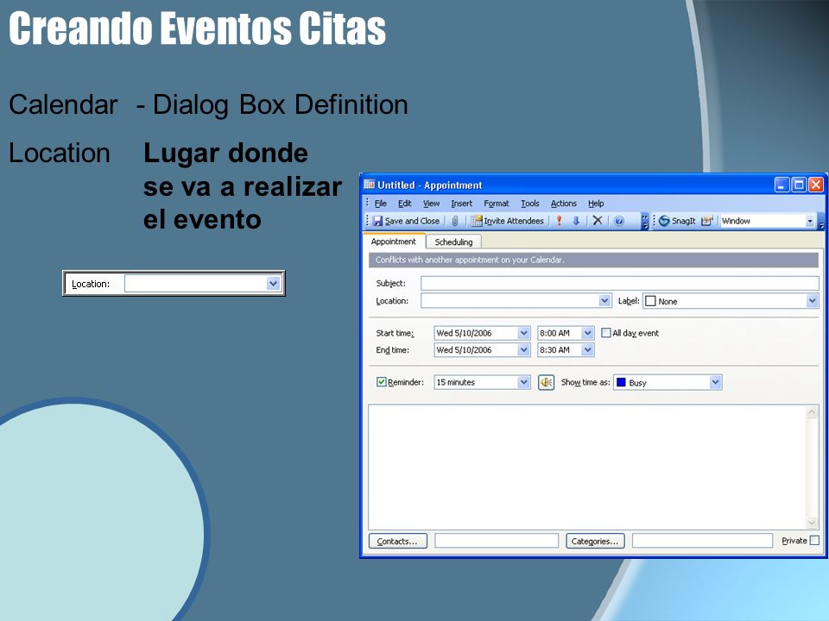The height and width of the screenshot is (621, 829).
Task: Click the notes scrollbar down arrow
Action: point(812,523)
